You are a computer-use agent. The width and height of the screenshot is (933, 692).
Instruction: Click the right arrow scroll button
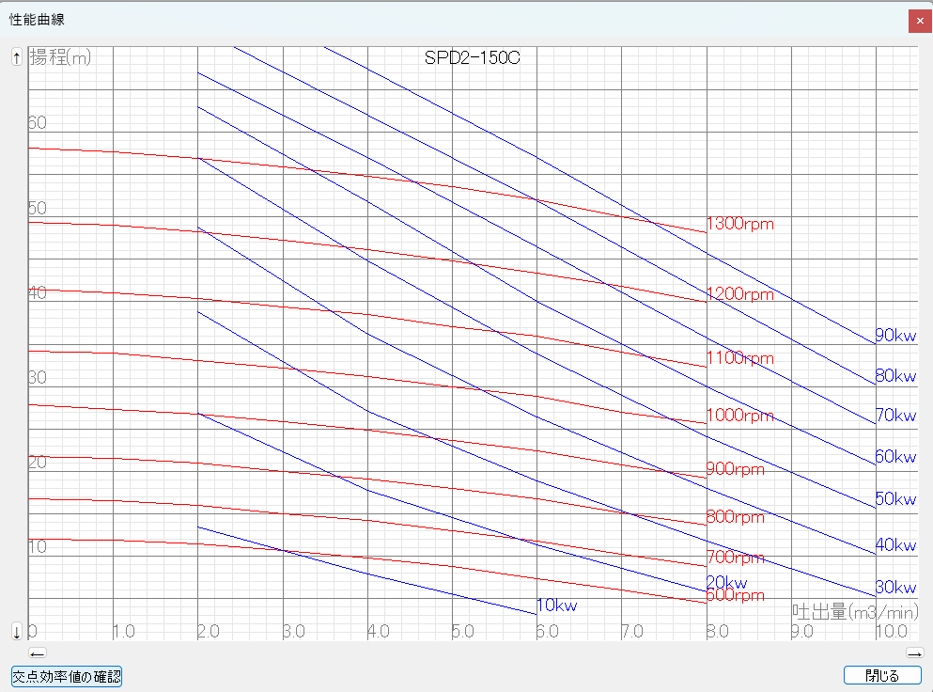click(914, 653)
